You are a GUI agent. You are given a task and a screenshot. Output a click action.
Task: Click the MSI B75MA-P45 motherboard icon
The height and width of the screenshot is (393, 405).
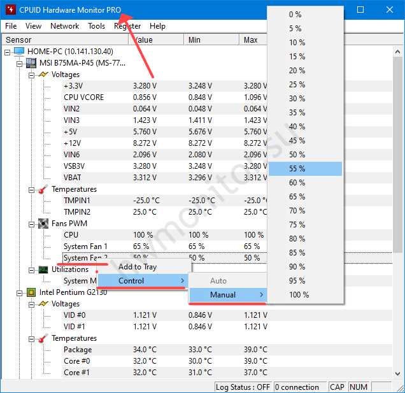[31, 63]
